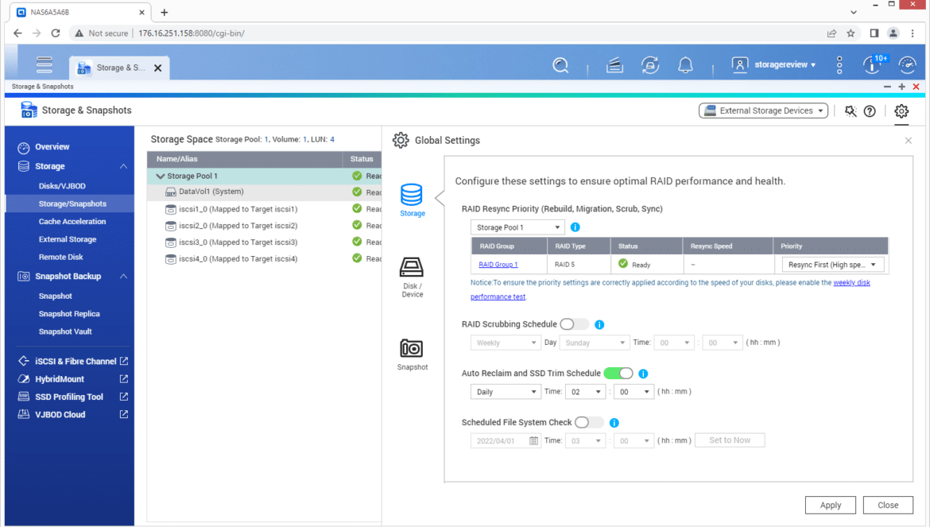Collapse the Storage Pool 1 tree row

(160, 176)
